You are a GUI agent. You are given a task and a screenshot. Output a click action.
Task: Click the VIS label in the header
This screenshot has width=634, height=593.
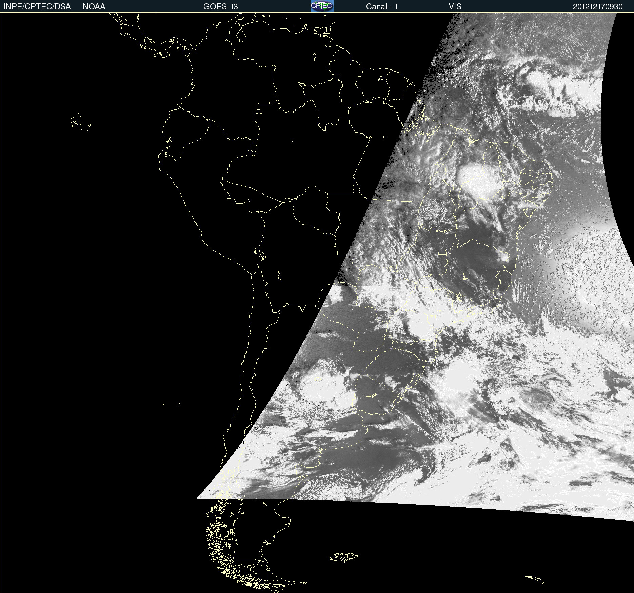click(x=455, y=7)
